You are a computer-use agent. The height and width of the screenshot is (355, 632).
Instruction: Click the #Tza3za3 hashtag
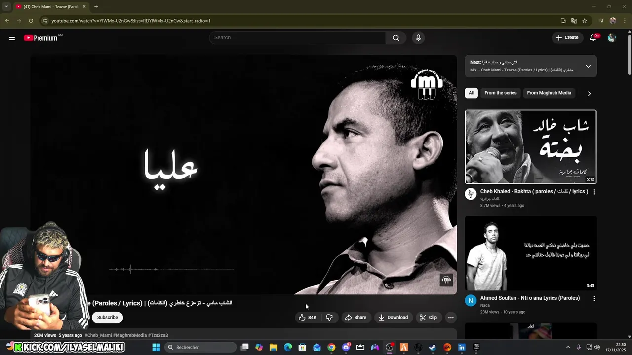point(158,335)
